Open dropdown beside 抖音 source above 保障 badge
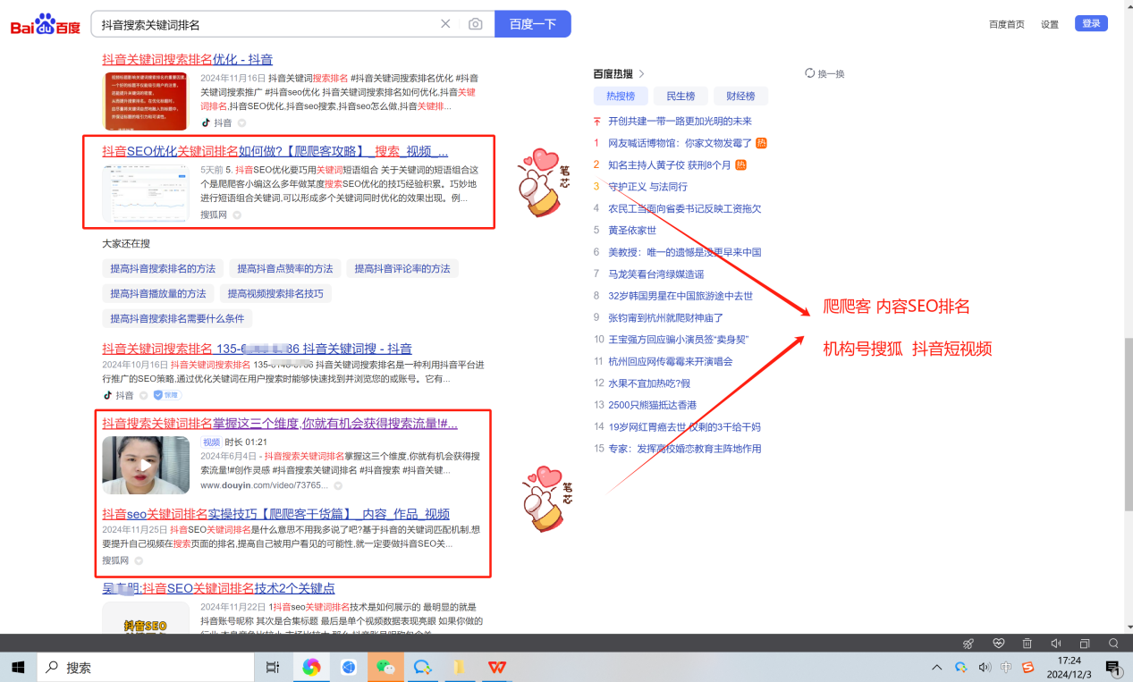This screenshot has height=682, width=1133. coord(145,395)
